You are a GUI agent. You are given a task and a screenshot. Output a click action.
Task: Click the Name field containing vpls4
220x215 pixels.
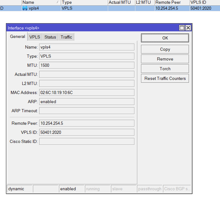[87, 47]
